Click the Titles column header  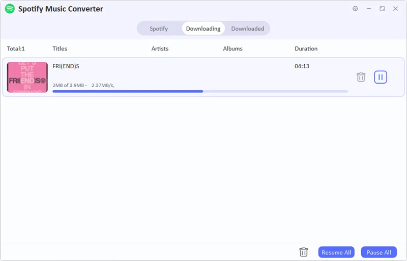coord(60,48)
